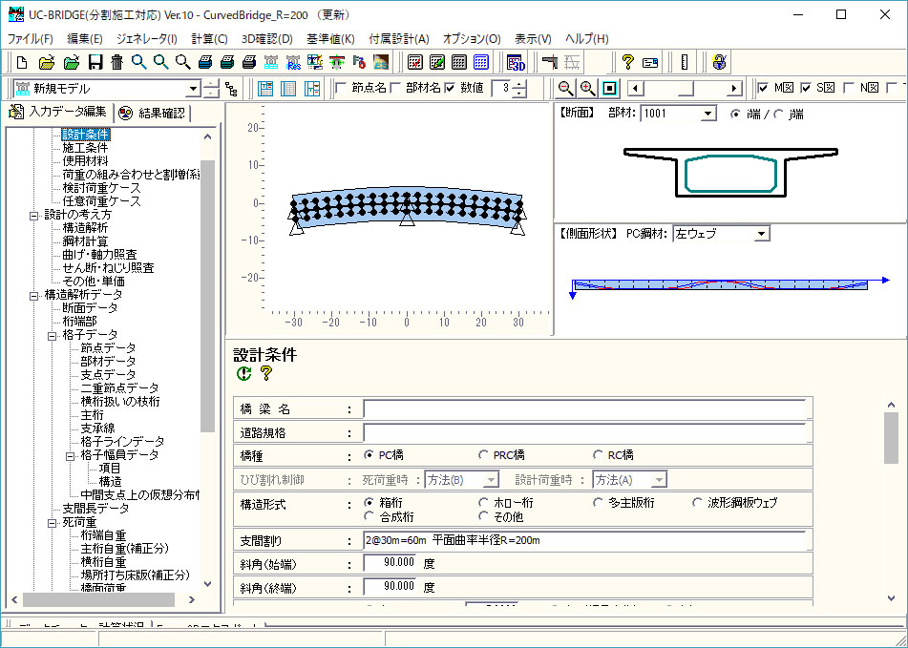
Task: Click the checklist icon with red checkmark
Action: click(414, 62)
